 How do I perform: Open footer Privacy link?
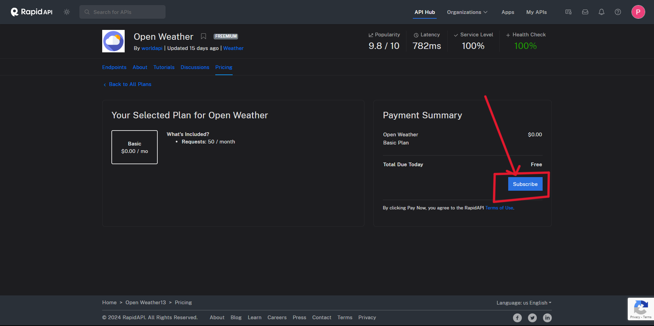[367, 318]
